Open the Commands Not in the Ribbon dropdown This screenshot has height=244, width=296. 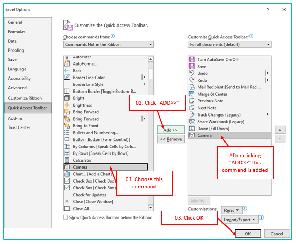click(x=109, y=44)
